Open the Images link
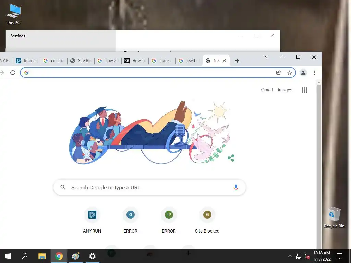The height and width of the screenshot is (263, 351). [x=285, y=90]
